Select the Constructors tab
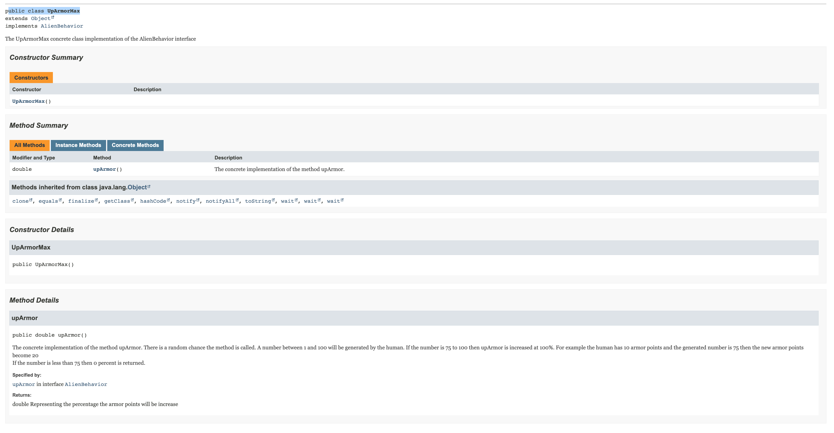Image resolution: width=834 pixels, height=433 pixels. (31, 78)
